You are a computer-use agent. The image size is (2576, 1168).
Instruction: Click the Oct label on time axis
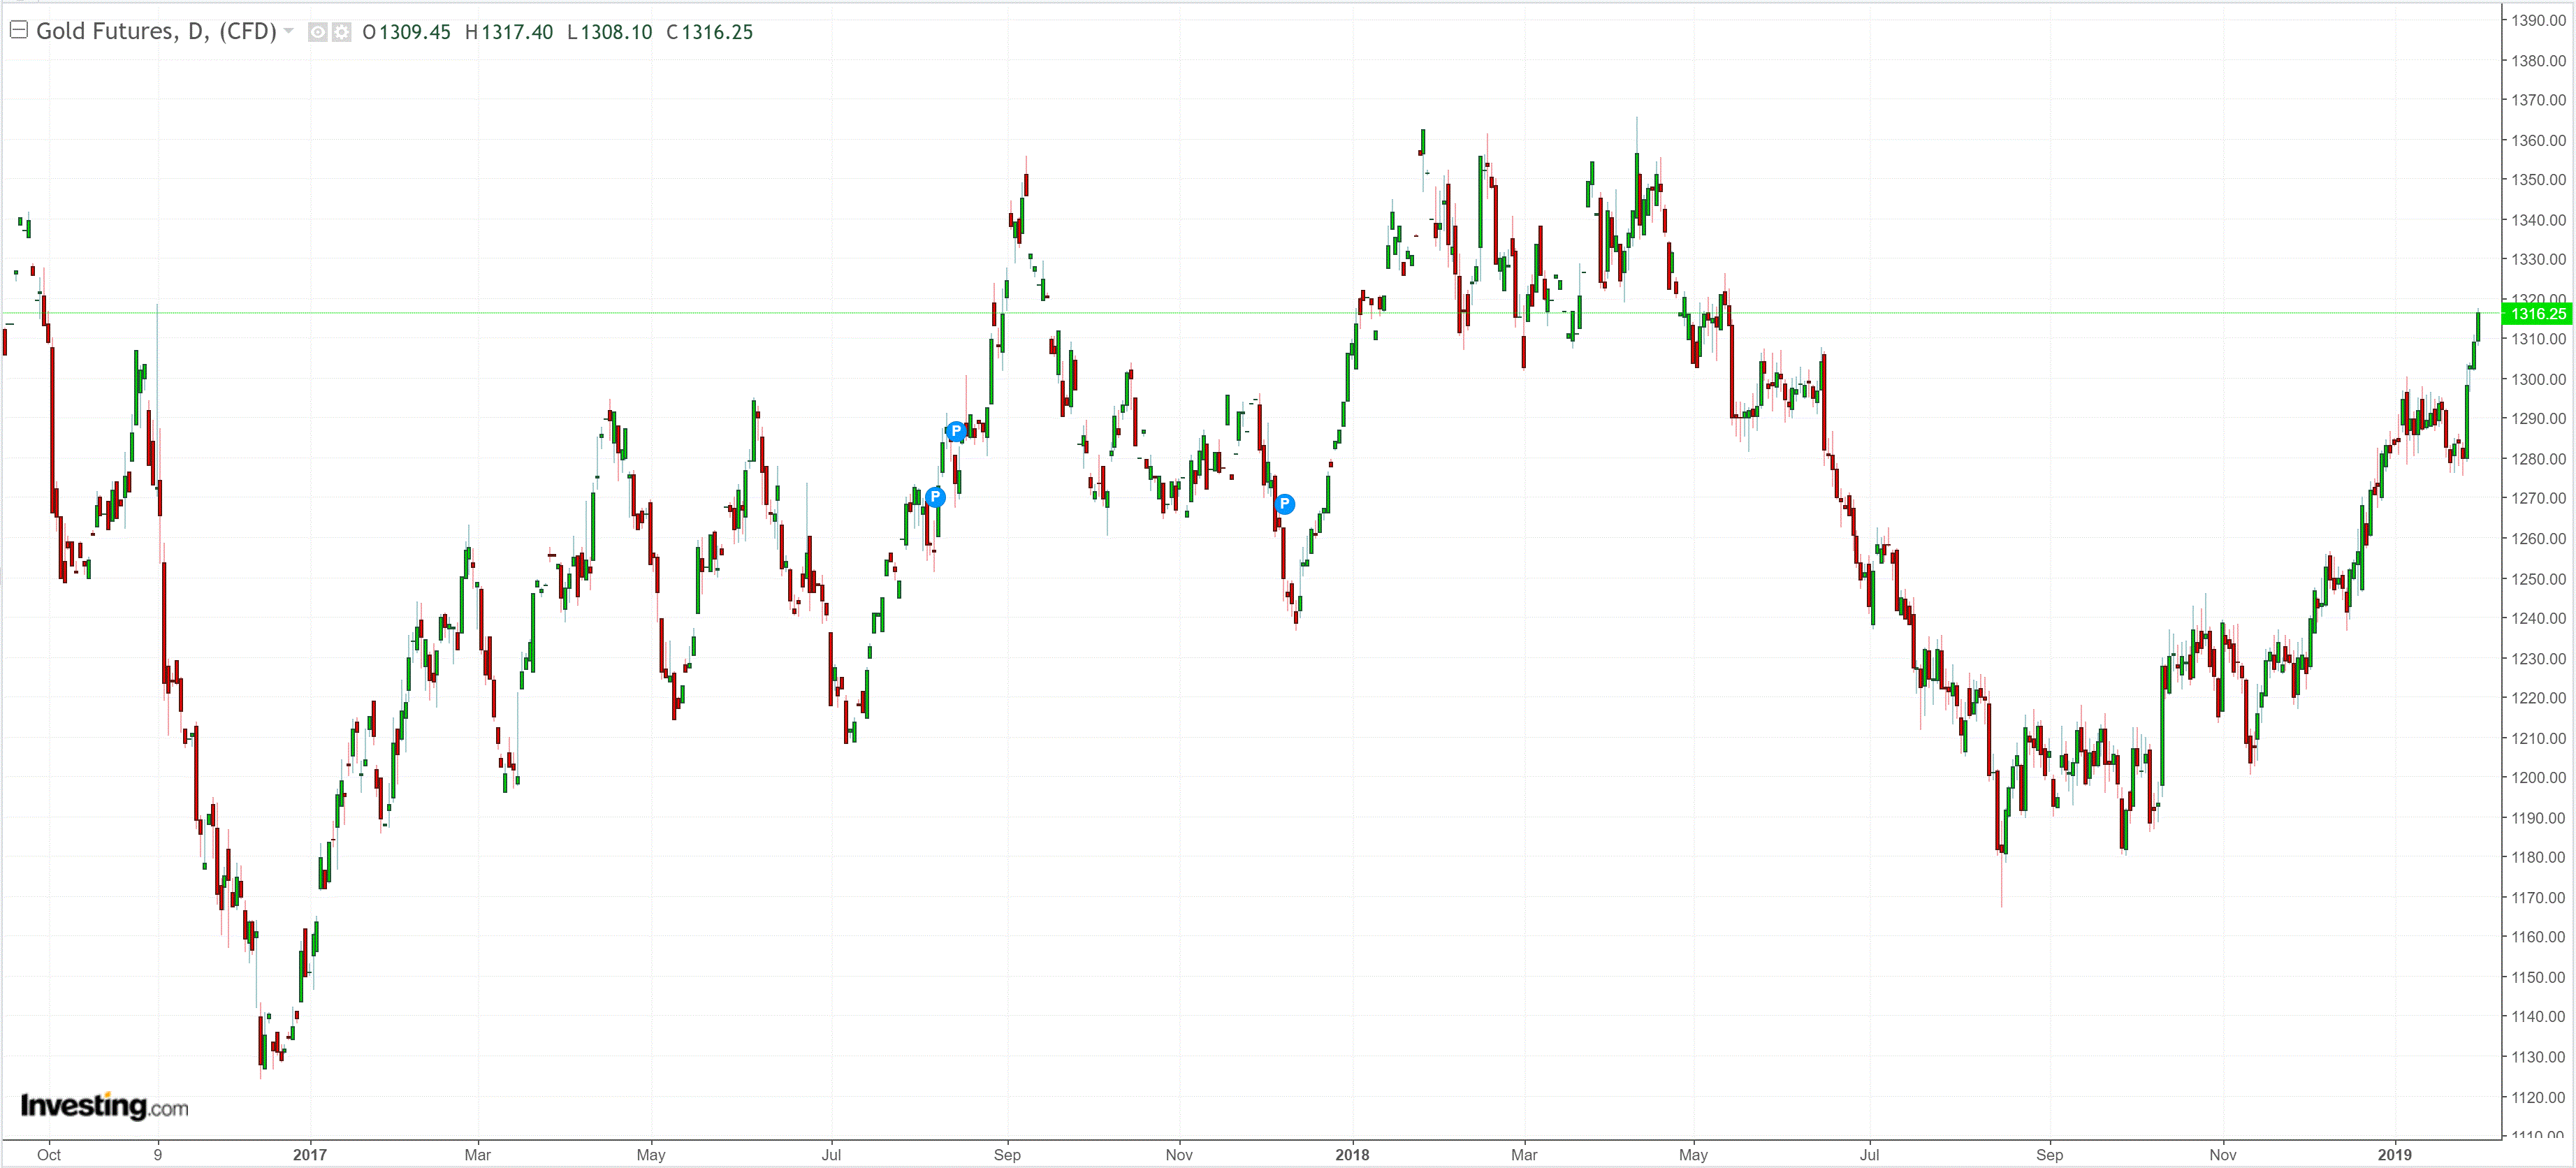(49, 1154)
